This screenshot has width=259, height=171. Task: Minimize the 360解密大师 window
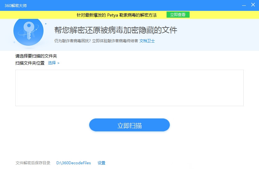point(244,5)
